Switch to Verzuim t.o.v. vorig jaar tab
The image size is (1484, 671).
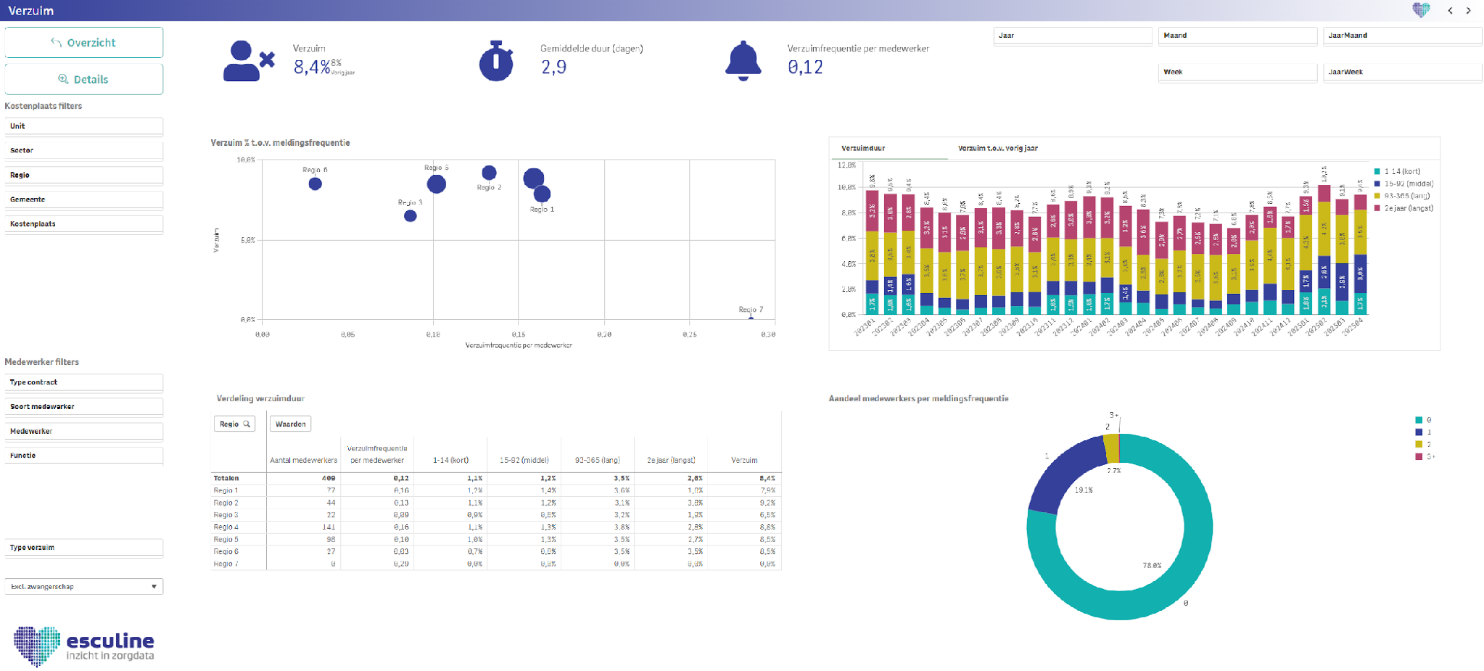pyautogui.click(x=997, y=148)
